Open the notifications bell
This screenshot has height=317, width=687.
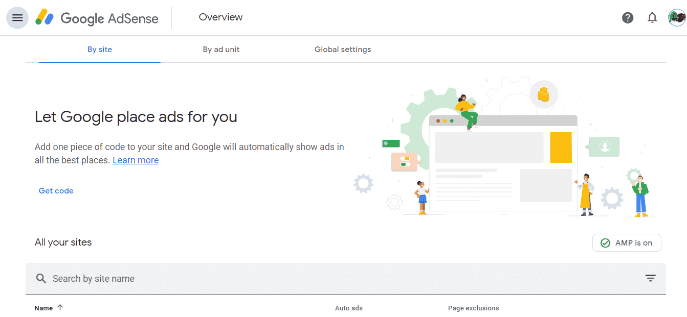[652, 17]
